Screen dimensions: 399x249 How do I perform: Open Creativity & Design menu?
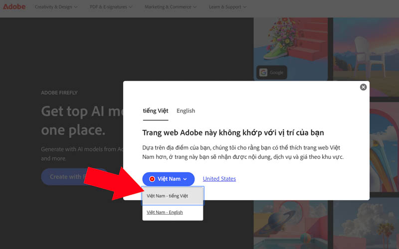coord(56,7)
